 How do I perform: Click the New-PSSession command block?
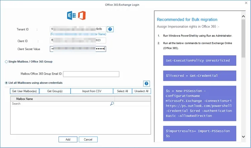pos(199,103)
